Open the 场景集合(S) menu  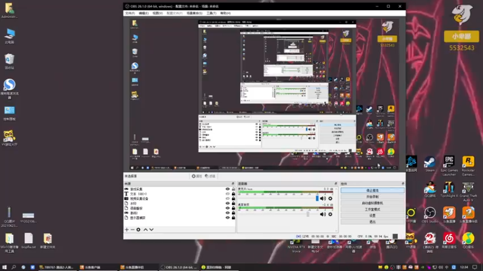[x=194, y=13]
